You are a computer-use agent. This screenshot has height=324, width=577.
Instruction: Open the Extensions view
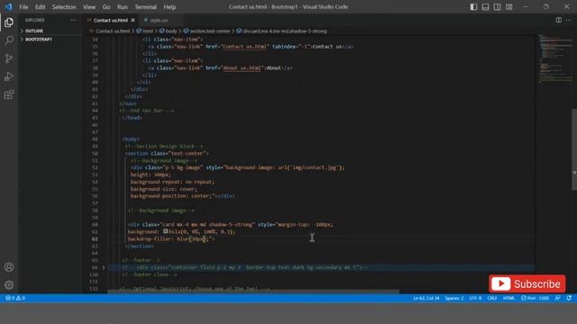coord(9,94)
